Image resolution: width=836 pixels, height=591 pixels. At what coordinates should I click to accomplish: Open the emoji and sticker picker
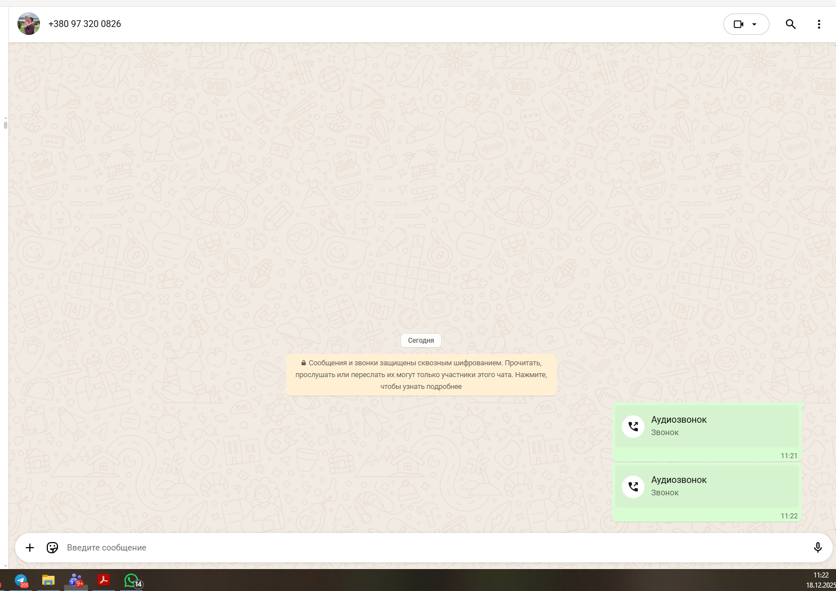pos(52,548)
